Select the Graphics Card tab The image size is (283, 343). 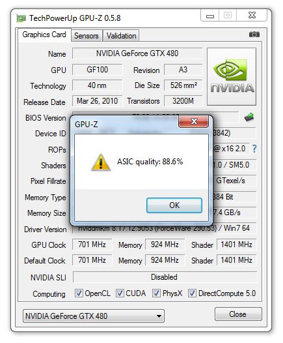tap(44, 35)
